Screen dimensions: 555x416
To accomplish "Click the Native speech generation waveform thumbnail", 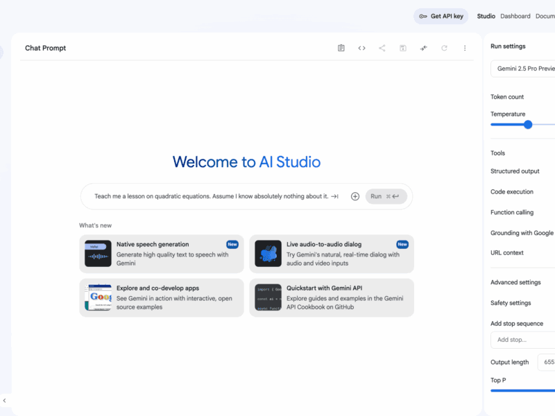I will 98,254.
